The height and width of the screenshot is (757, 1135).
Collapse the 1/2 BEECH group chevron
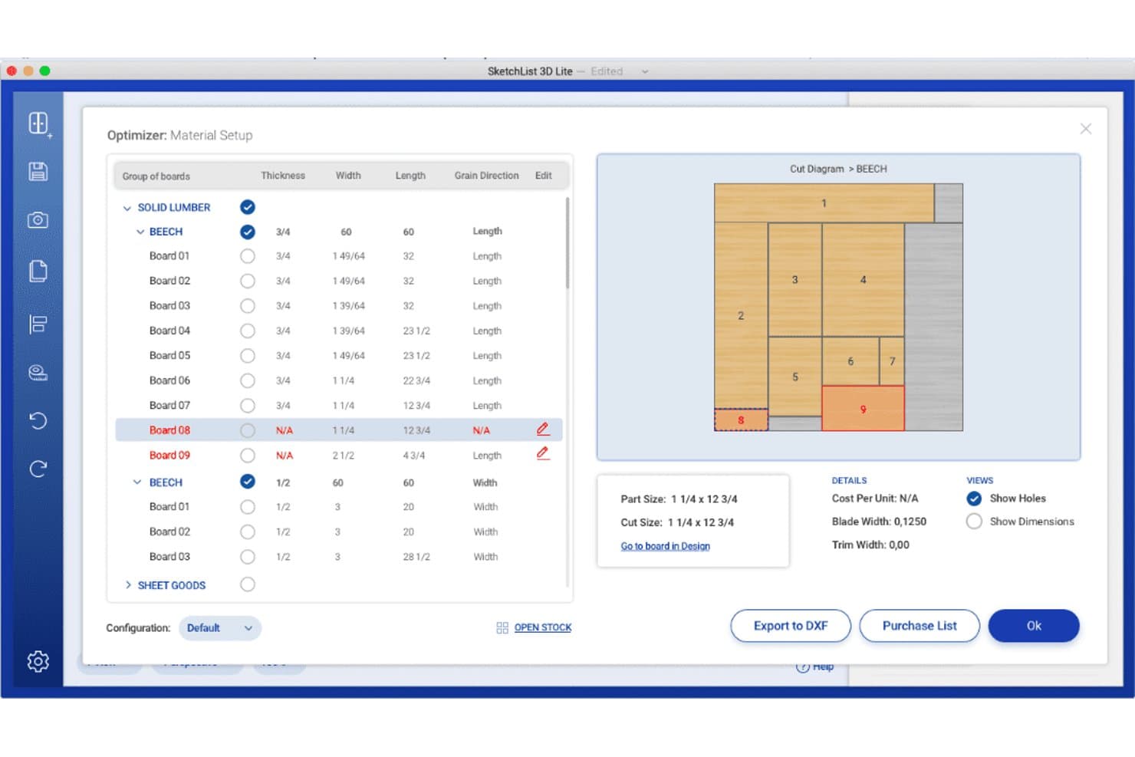[137, 482]
